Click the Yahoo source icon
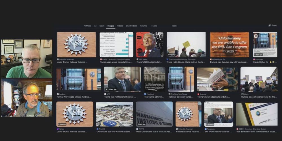Image resolution: width=282 pixels, height=141 pixels. [58, 129]
